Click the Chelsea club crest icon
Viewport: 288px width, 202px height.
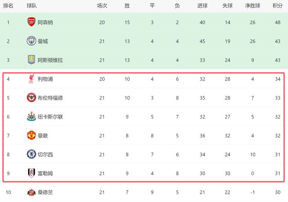[x=31, y=155]
